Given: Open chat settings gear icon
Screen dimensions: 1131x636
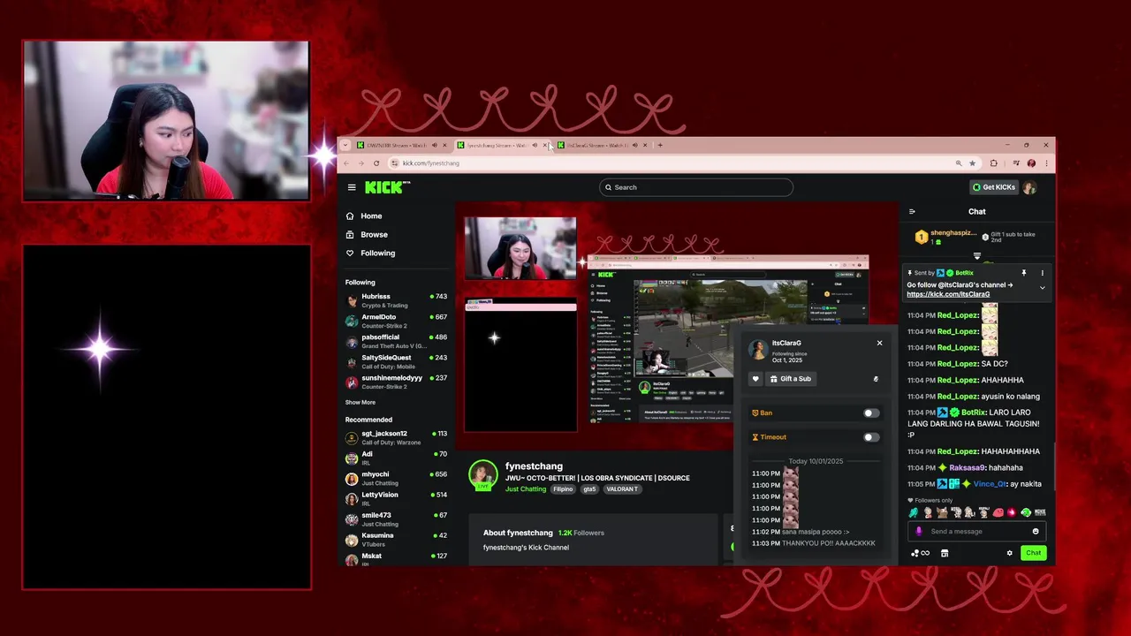Looking at the screenshot, I should (x=1010, y=553).
